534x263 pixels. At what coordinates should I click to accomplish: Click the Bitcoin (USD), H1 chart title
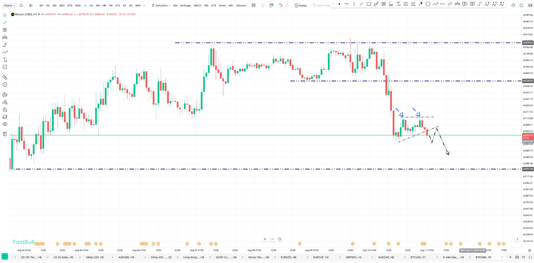[x=26, y=14]
